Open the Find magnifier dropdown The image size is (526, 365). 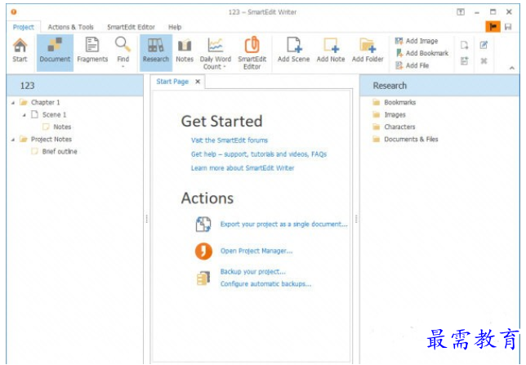tap(123, 52)
